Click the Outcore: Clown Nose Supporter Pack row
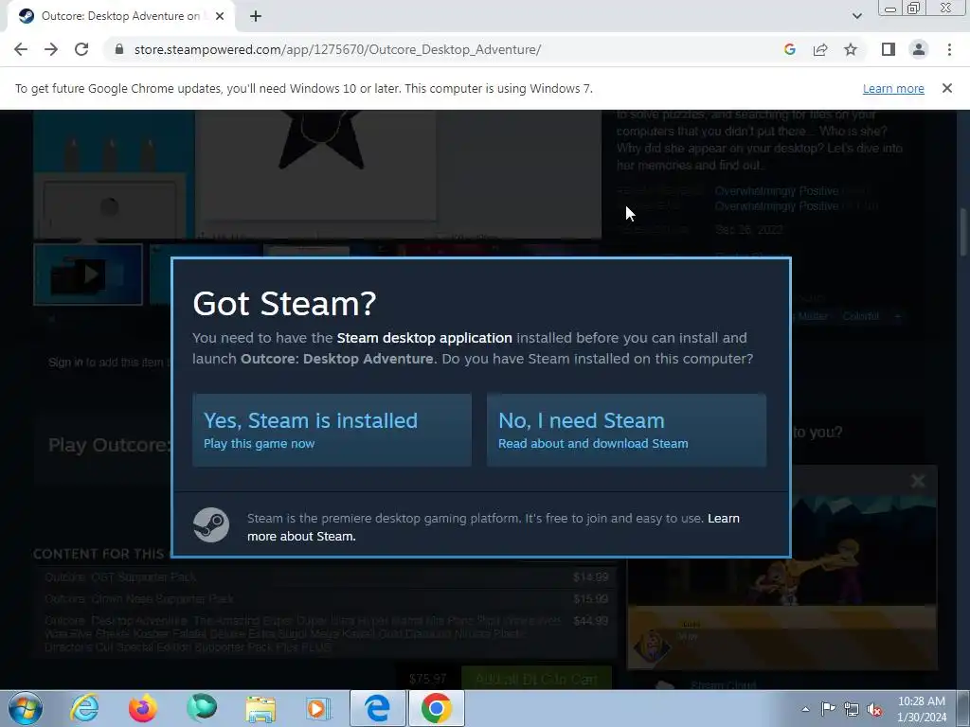 click(x=326, y=598)
